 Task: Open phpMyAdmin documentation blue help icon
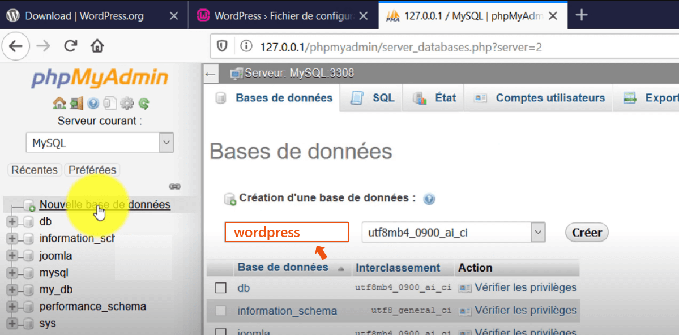pyautogui.click(x=93, y=104)
